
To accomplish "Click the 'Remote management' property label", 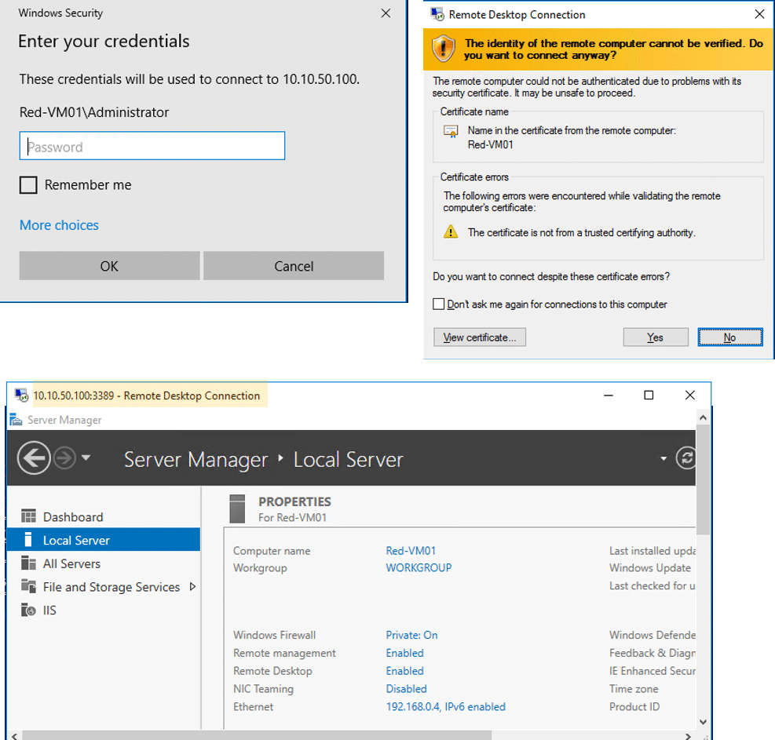I will point(284,653).
